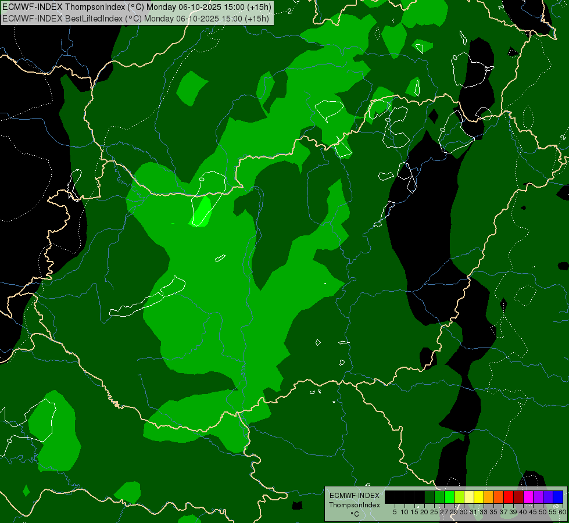Click the bright red 37–39 legend swatch
The width and height of the screenshot is (569, 523).
pyautogui.click(x=509, y=497)
